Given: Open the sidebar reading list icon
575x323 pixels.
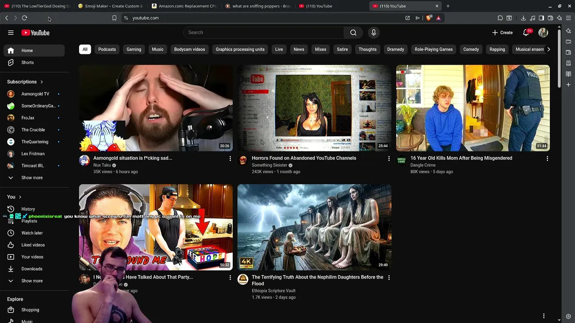Looking at the screenshot, I should coord(568,74).
